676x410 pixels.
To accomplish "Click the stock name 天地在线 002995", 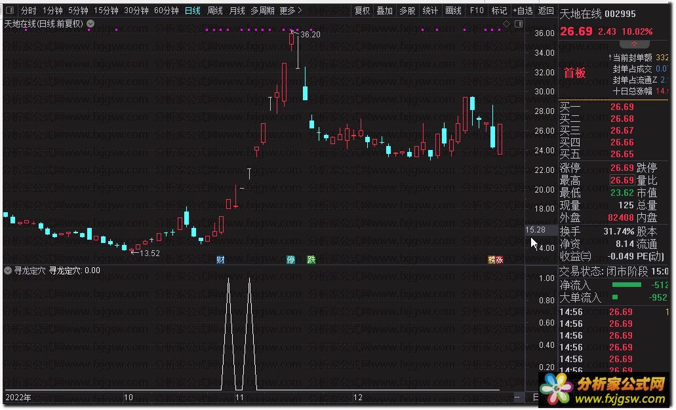I will pyautogui.click(x=597, y=14).
